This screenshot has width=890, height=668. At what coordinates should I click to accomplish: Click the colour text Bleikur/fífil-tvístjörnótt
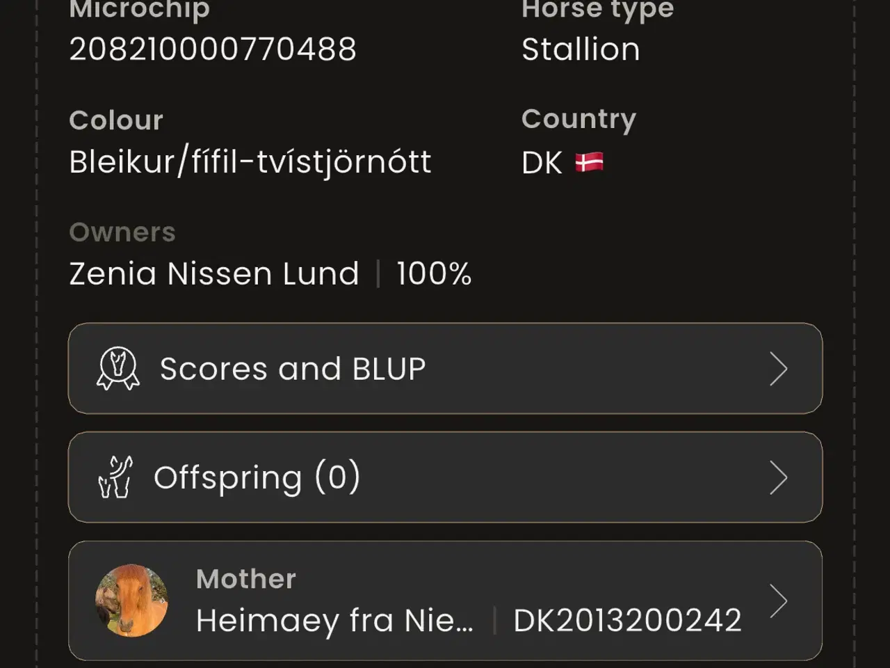(x=250, y=161)
